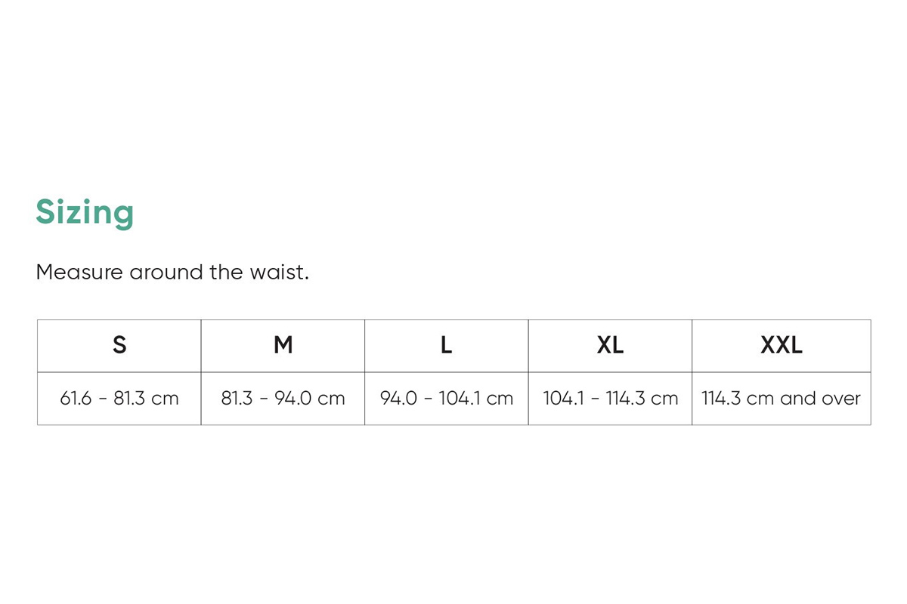Pick the 94.0 - 104.1 cm range cell
The height and width of the screenshot is (604, 907).
[x=447, y=399]
